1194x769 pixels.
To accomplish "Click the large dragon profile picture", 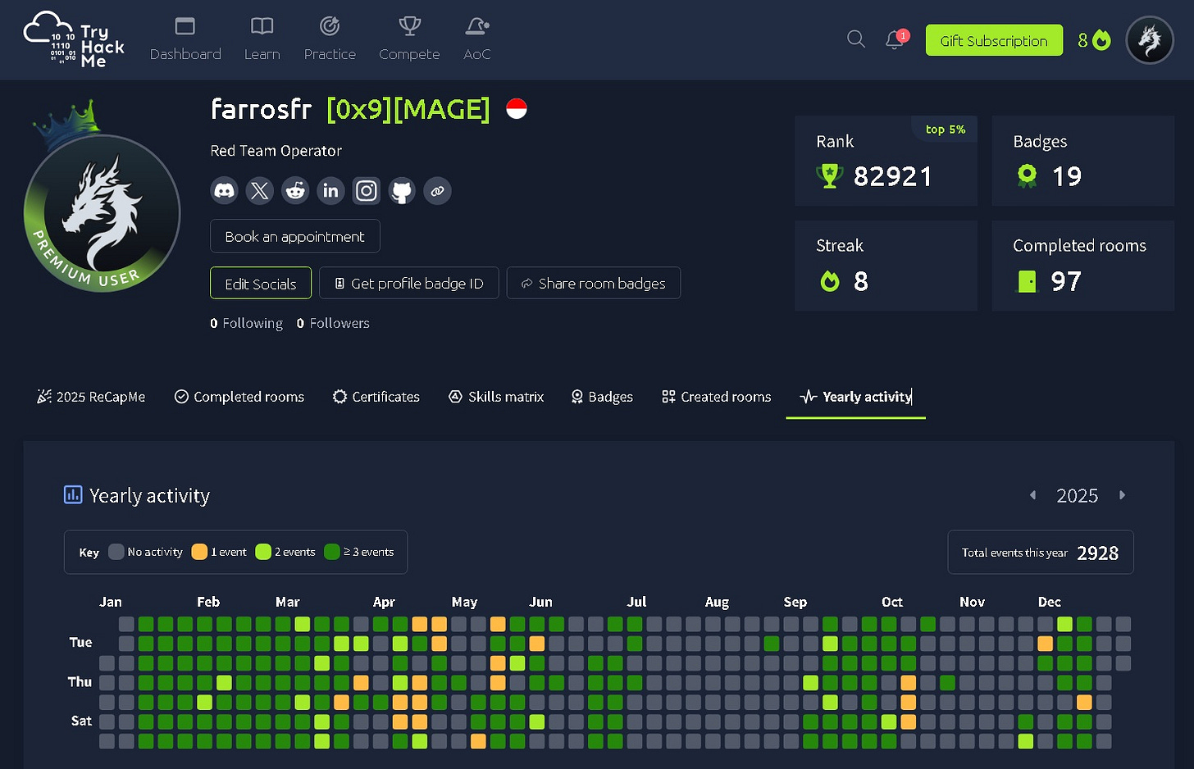I will pyautogui.click(x=103, y=212).
